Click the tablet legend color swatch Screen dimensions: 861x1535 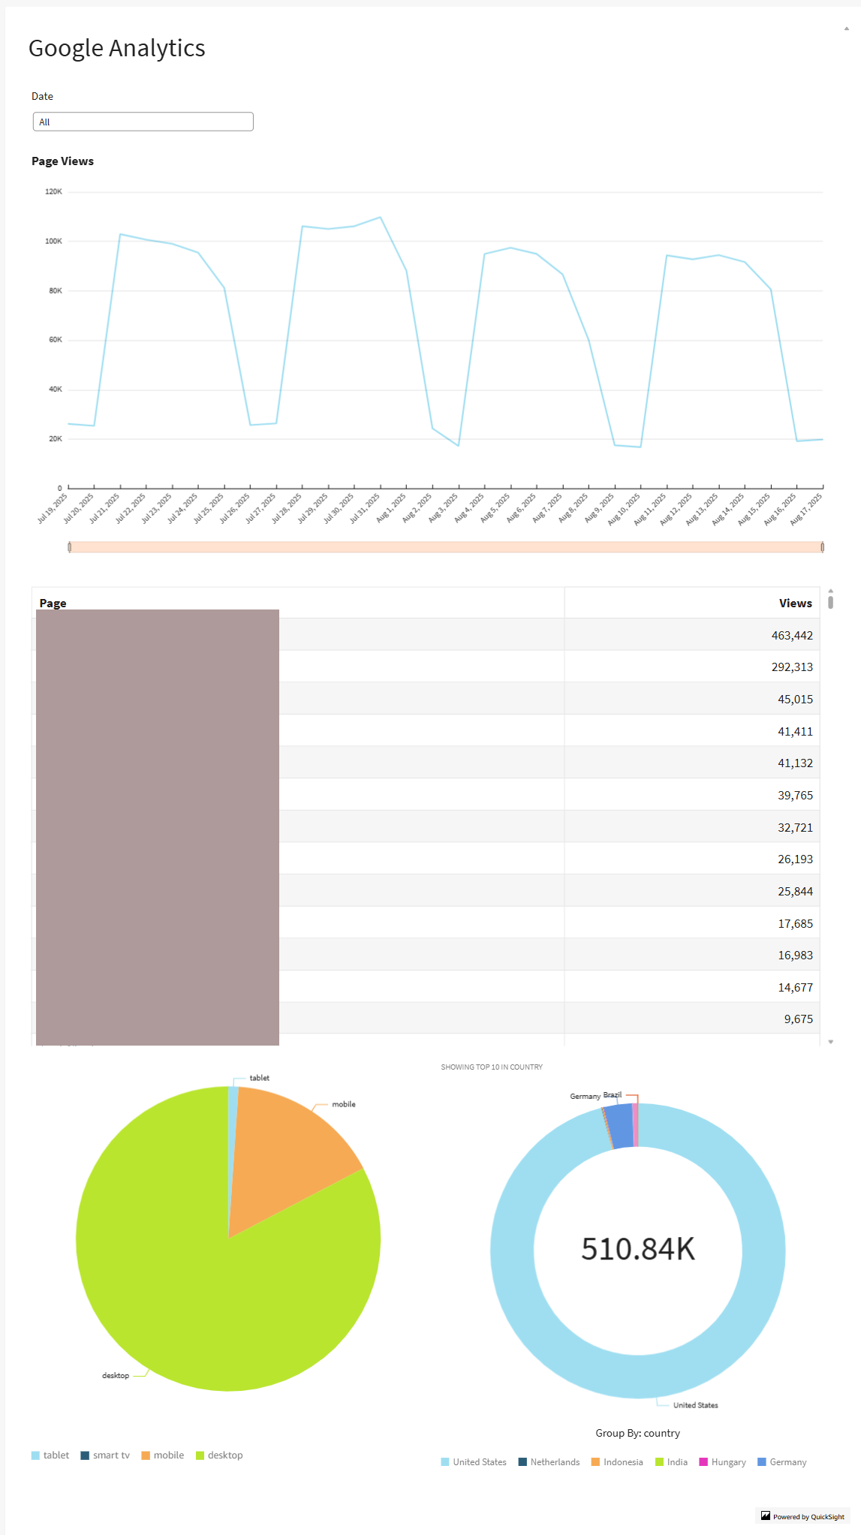point(35,1455)
